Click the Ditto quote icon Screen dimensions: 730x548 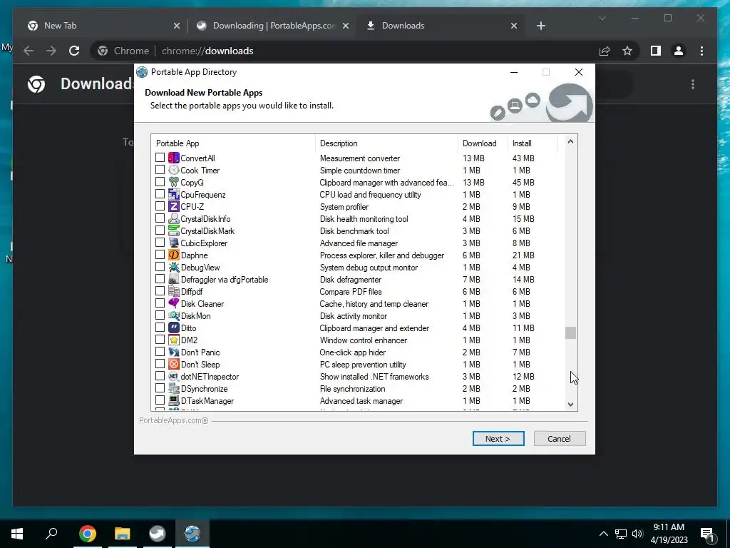(x=174, y=328)
